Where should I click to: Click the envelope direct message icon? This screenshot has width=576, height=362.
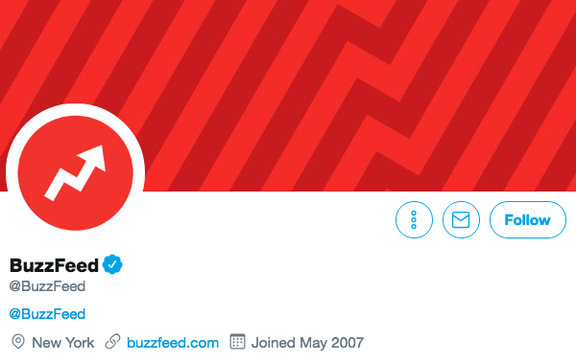pos(461,220)
